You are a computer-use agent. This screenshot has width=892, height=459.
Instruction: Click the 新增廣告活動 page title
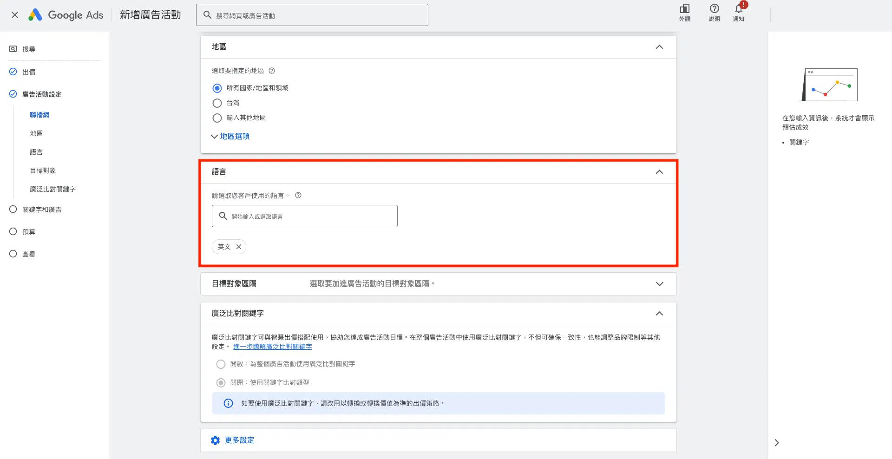[151, 15]
